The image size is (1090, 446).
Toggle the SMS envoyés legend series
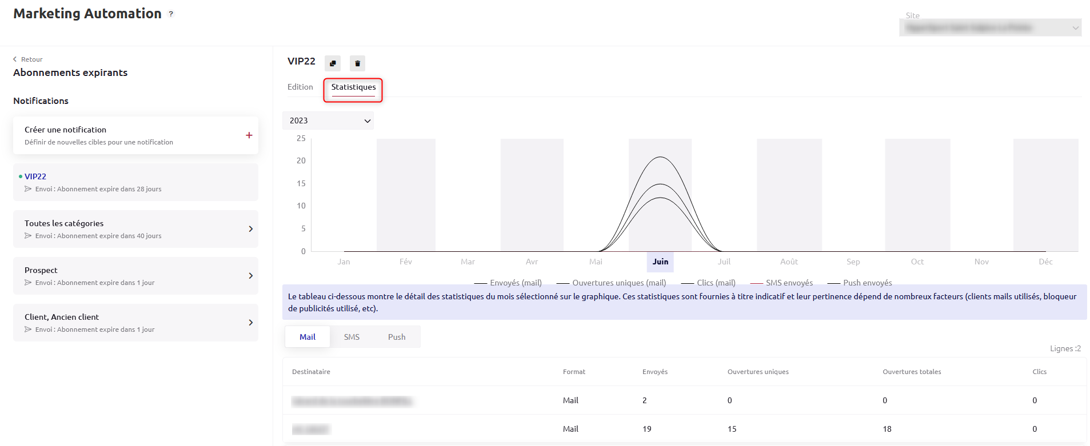pyautogui.click(x=781, y=283)
